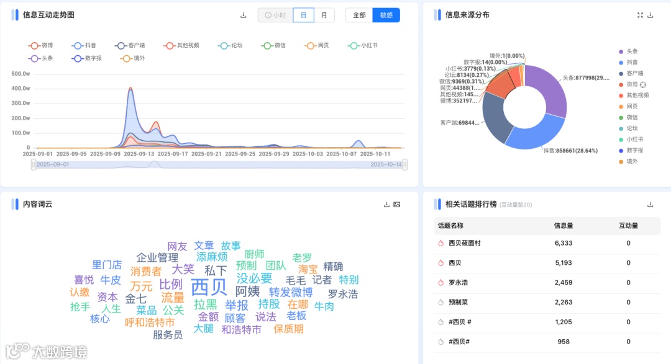
Task: Toggle 客户端 in source pie legend
Action: pos(631,74)
